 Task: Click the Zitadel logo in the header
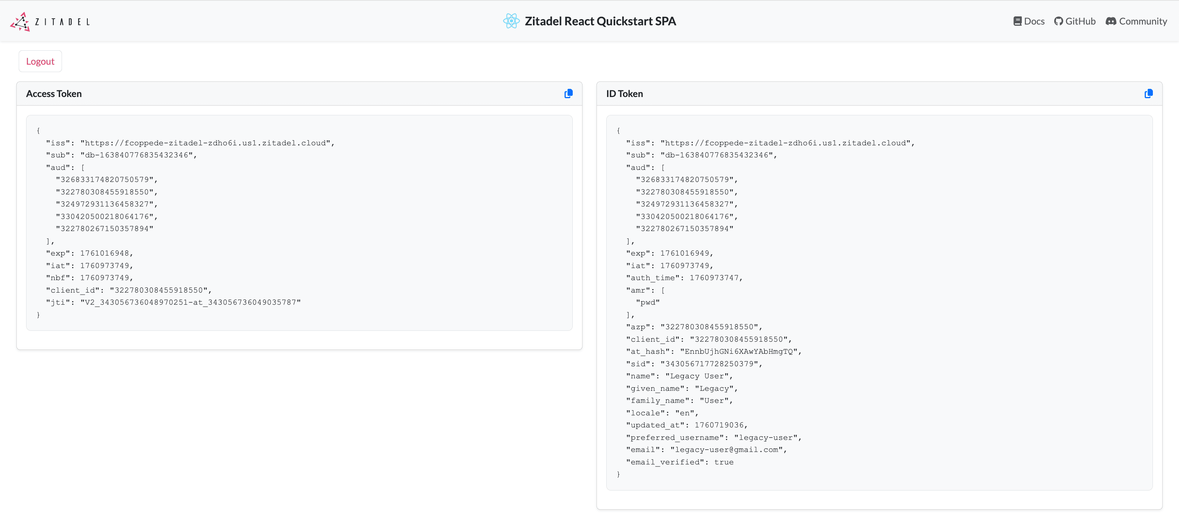pyautogui.click(x=49, y=21)
